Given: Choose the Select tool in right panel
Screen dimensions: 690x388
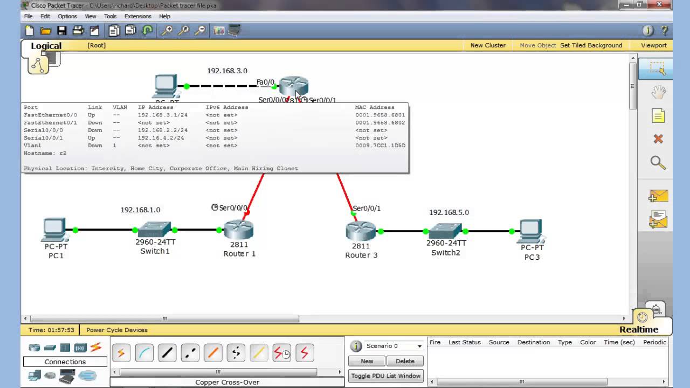Looking at the screenshot, I should click(x=657, y=69).
